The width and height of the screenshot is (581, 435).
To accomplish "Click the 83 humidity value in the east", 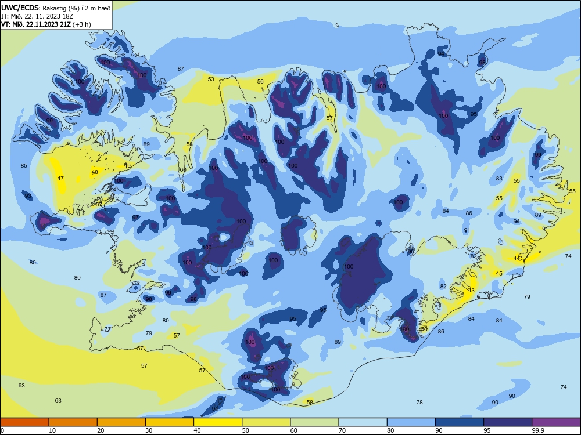I will pos(499,178).
